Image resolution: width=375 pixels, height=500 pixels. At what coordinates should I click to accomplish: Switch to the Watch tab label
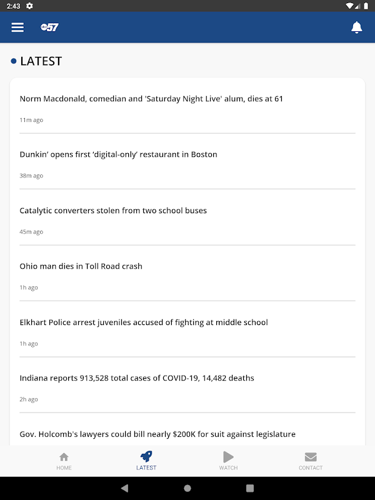point(228,468)
